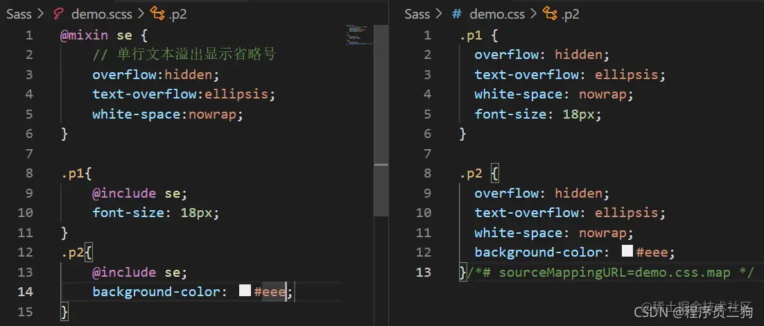Click 'text-overflow: ellipsis;' on line 3 of demo.css
The height and width of the screenshot is (326, 764).
[x=570, y=74]
